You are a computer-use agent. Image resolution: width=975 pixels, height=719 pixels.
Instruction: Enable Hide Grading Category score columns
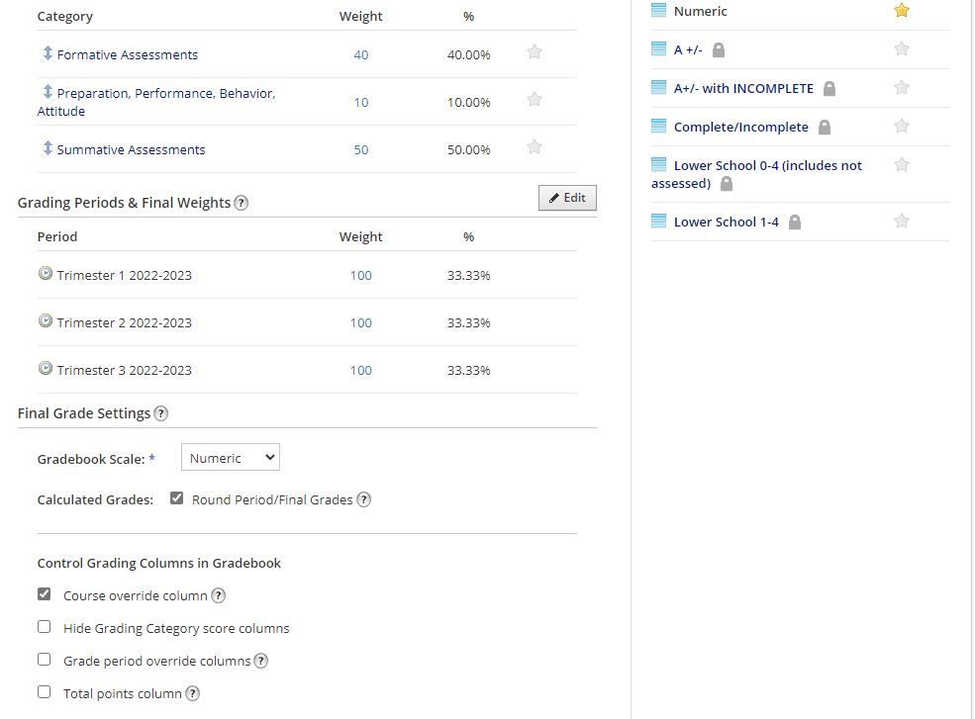(44, 627)
